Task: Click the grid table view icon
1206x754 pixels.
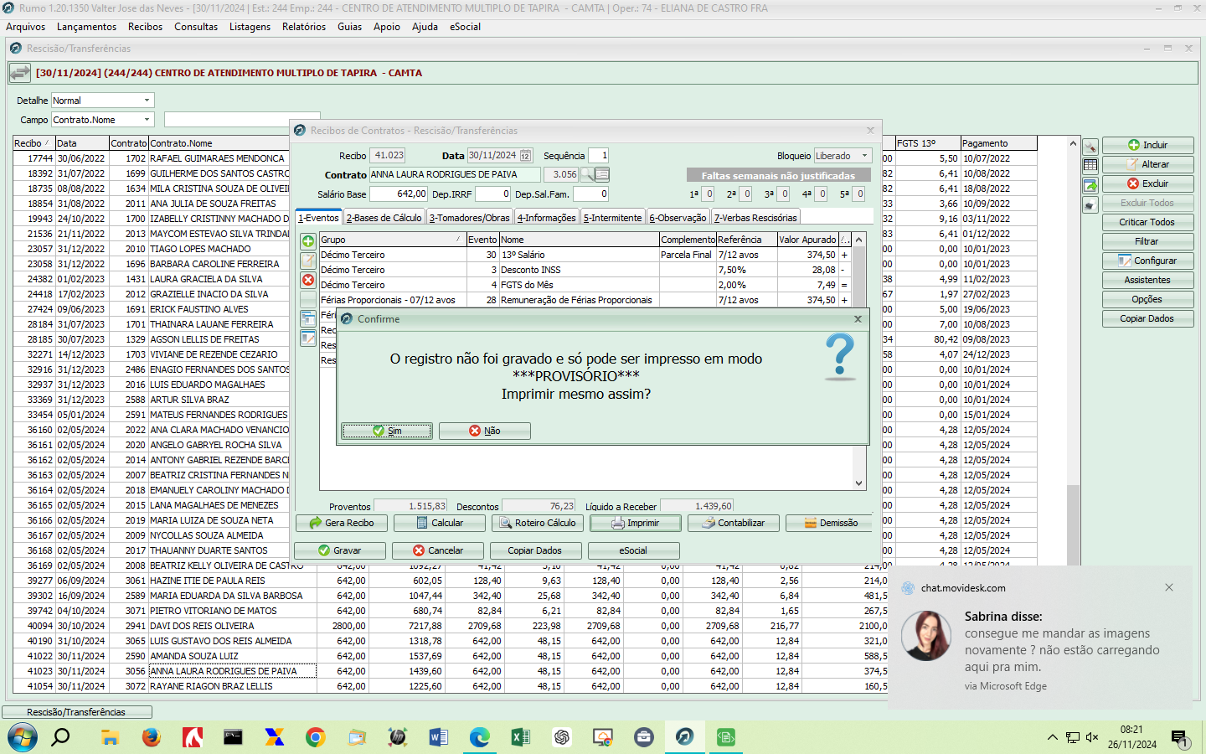Action: (1090, 165)
